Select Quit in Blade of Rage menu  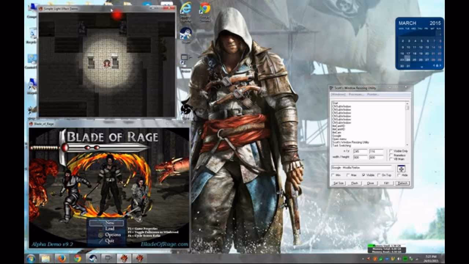110,241
